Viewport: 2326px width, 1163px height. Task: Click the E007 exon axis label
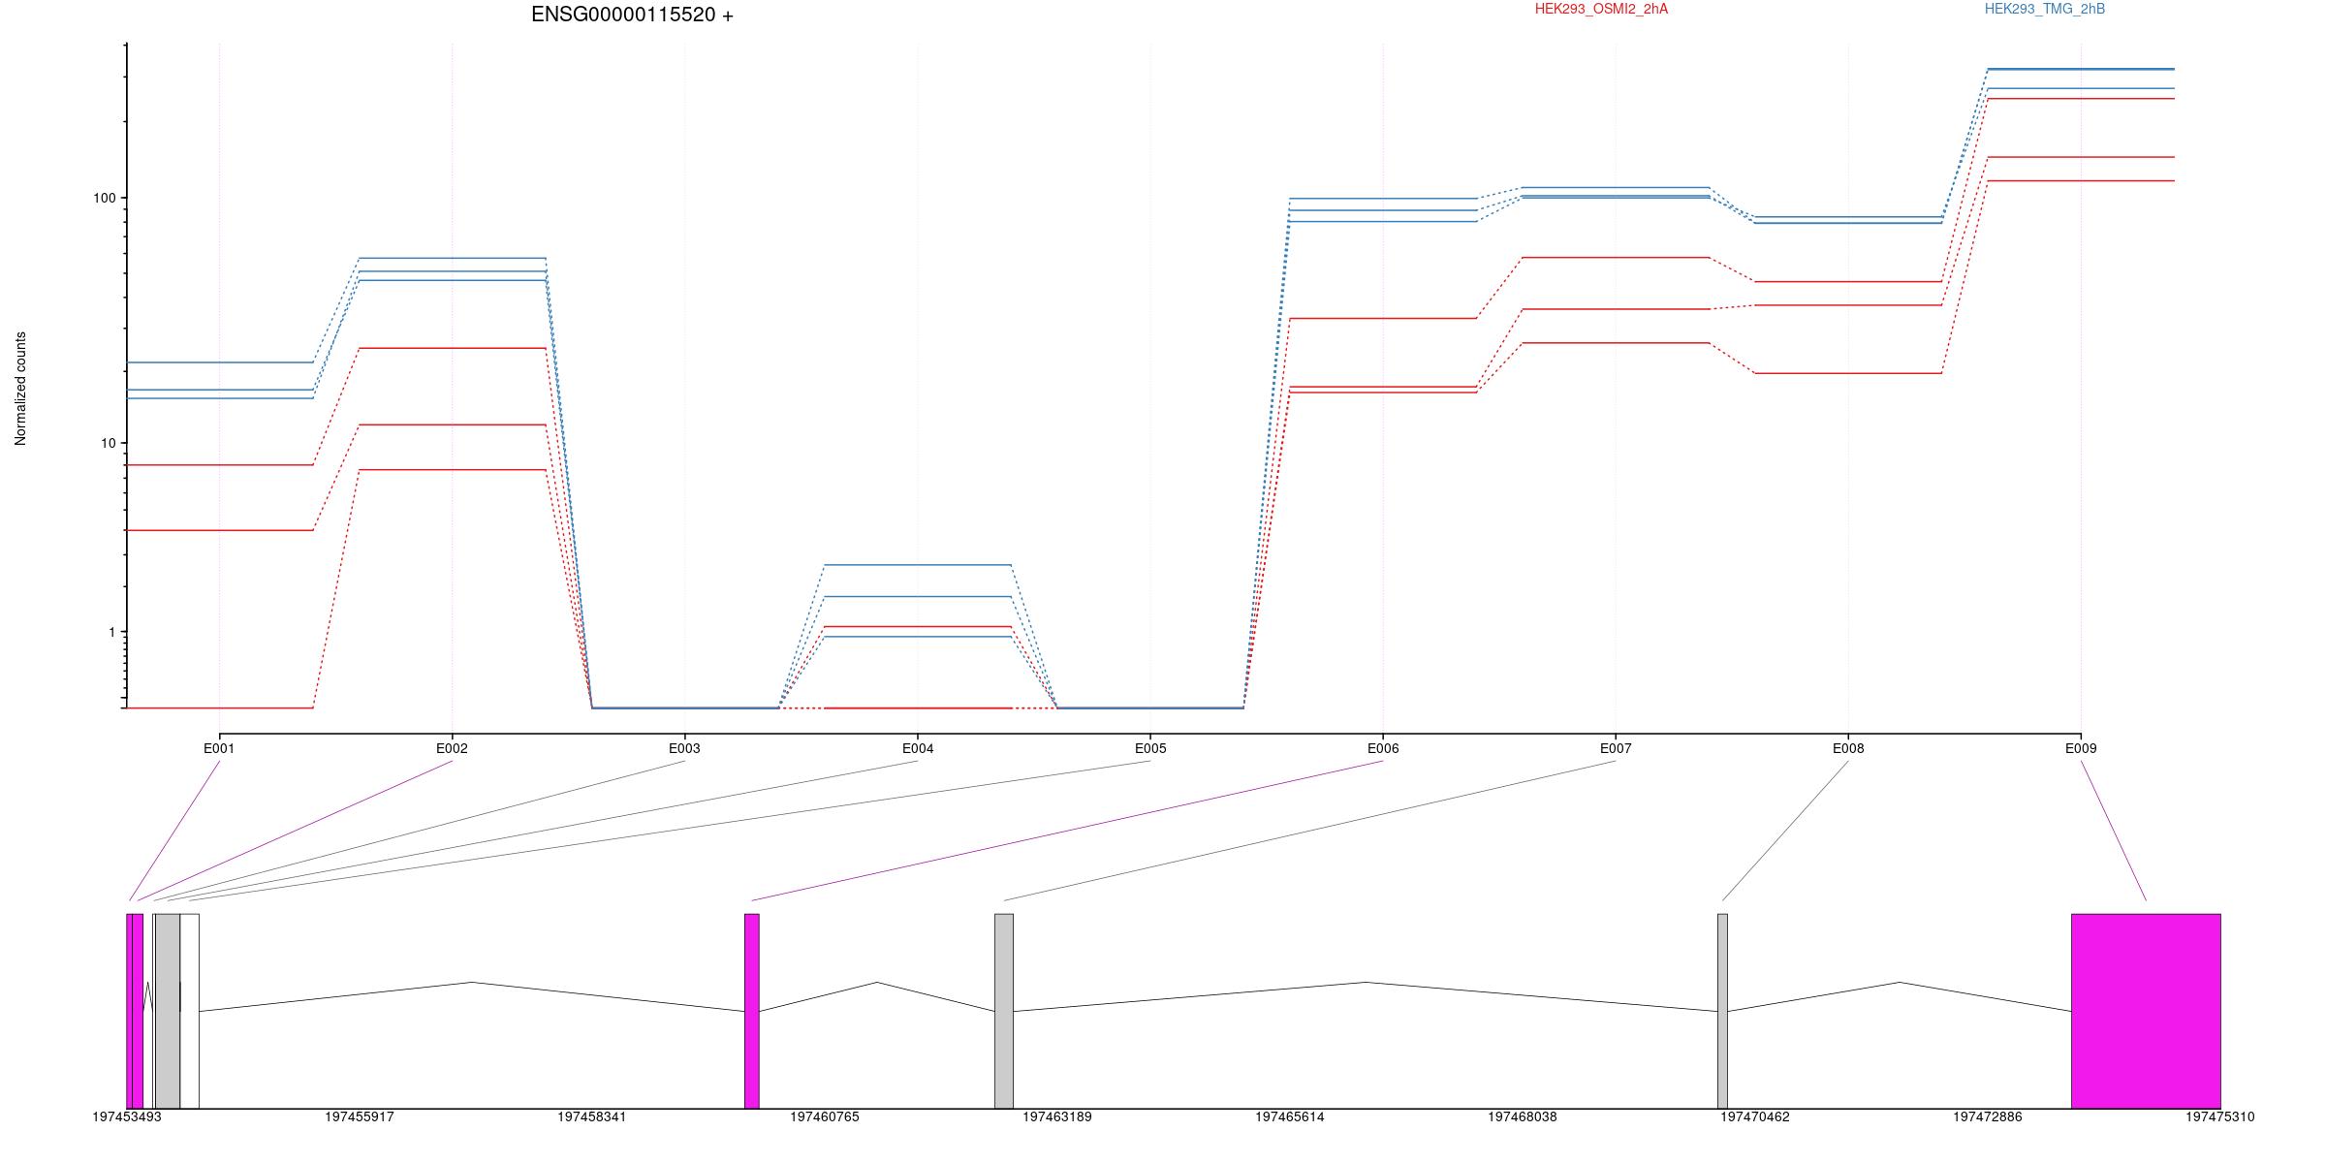click(x=1616, y=748)
